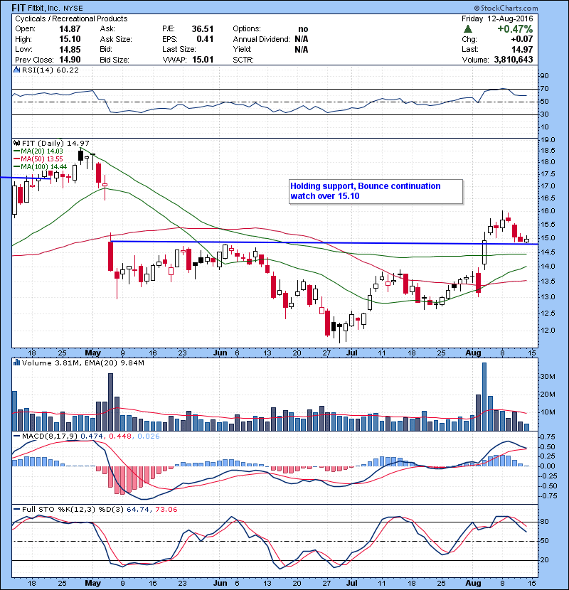The image size is (569, 590).
Task: Click the SCTR label
Action: point(243,60)
